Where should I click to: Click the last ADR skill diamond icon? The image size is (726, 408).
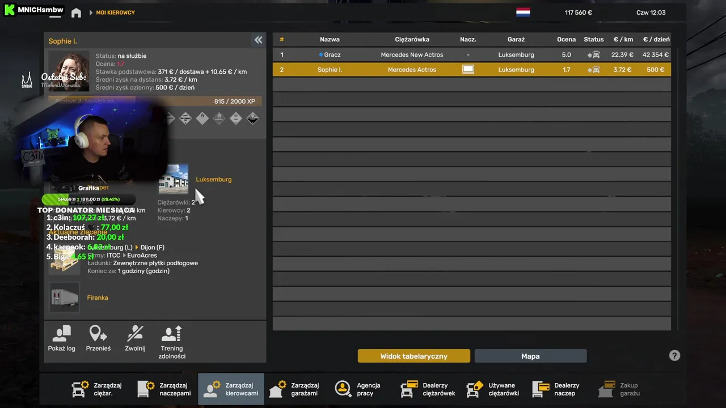coord(253,118)
